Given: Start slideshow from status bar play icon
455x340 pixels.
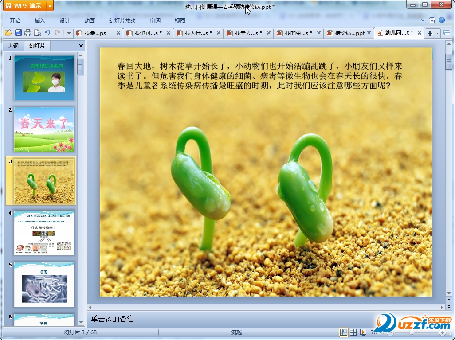Looking at the screenshot, I should [363, 332].
